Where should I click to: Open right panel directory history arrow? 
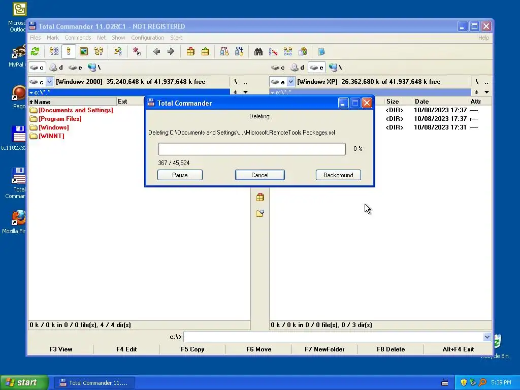(486, 92)
